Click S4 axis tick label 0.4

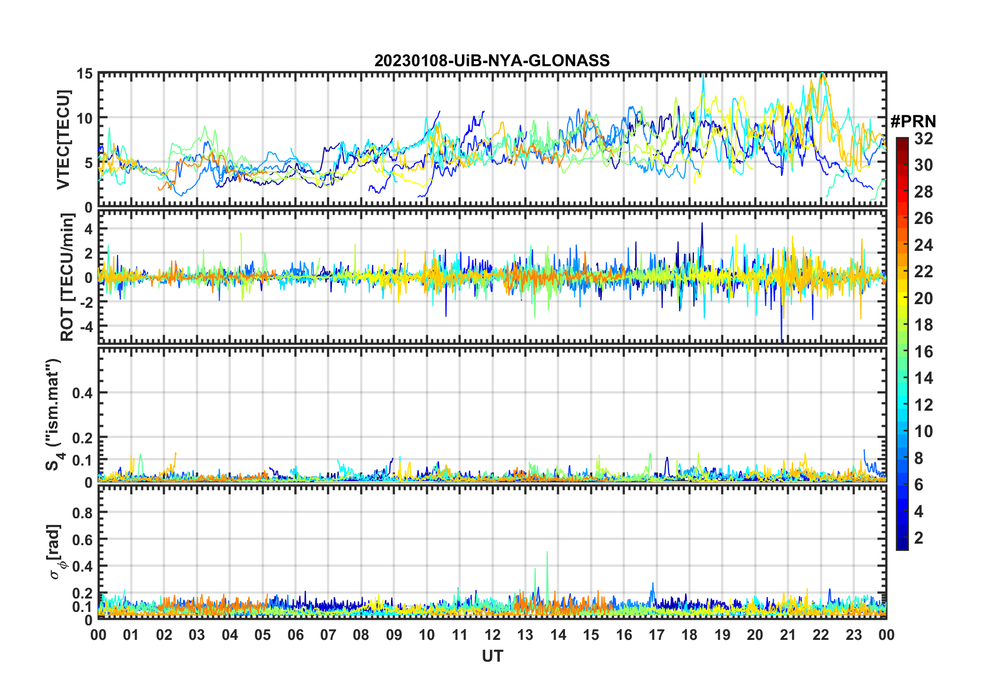tap(82, 393)
